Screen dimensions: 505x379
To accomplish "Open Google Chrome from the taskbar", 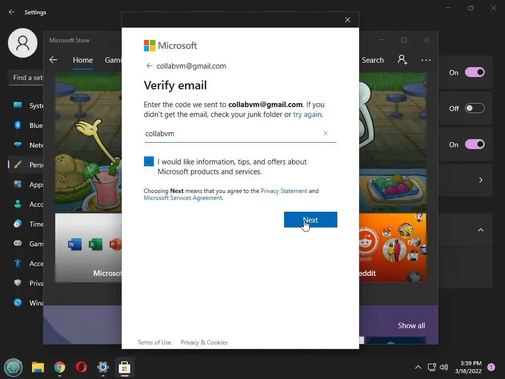I will [60, 367].
